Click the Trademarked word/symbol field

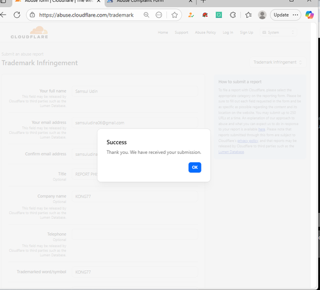point(134,272)
